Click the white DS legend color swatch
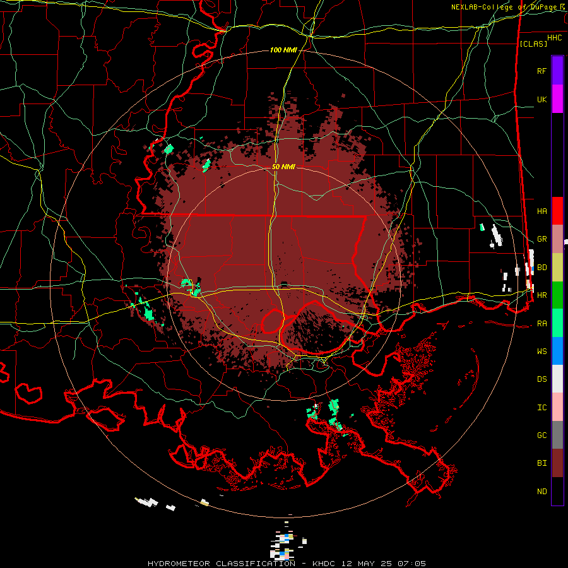This screenshot has width=568, height=568. (x=557, y=379)
